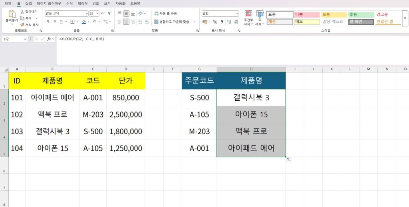This screenshot has height=207, width=409.
Task: Click the formula bar cancel X icon
Action: (x=37, y=39)
